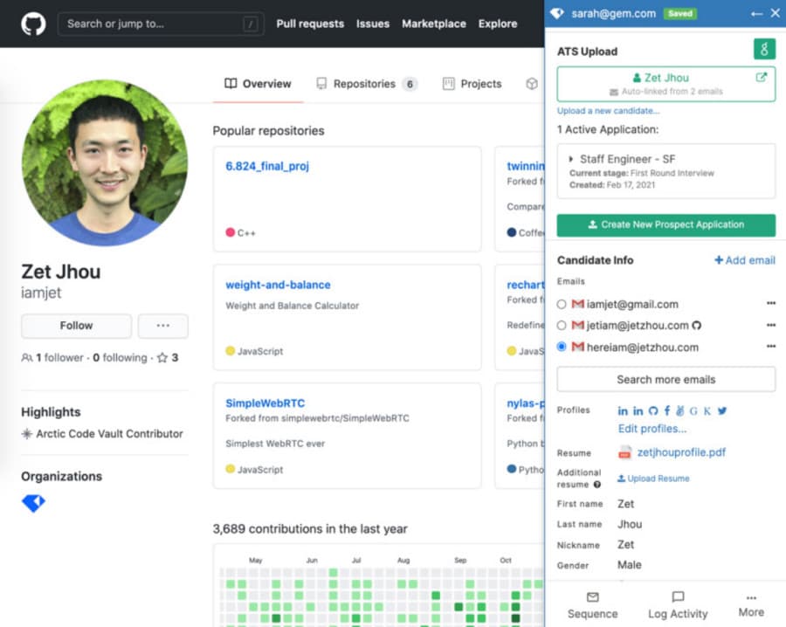The image size is (786, 627).
Task: Open the Greenhouse ATS icon
Action: [764, 50]
